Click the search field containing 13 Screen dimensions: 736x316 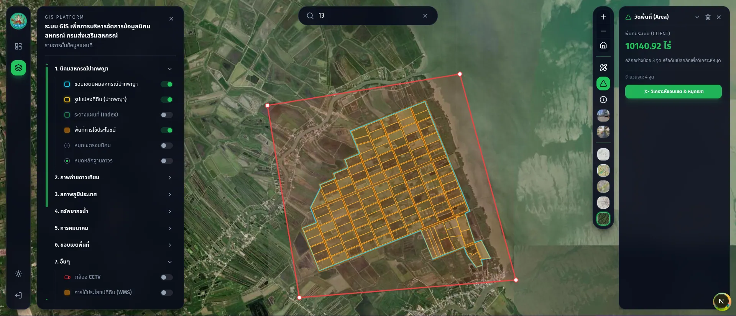click(368, 16)
